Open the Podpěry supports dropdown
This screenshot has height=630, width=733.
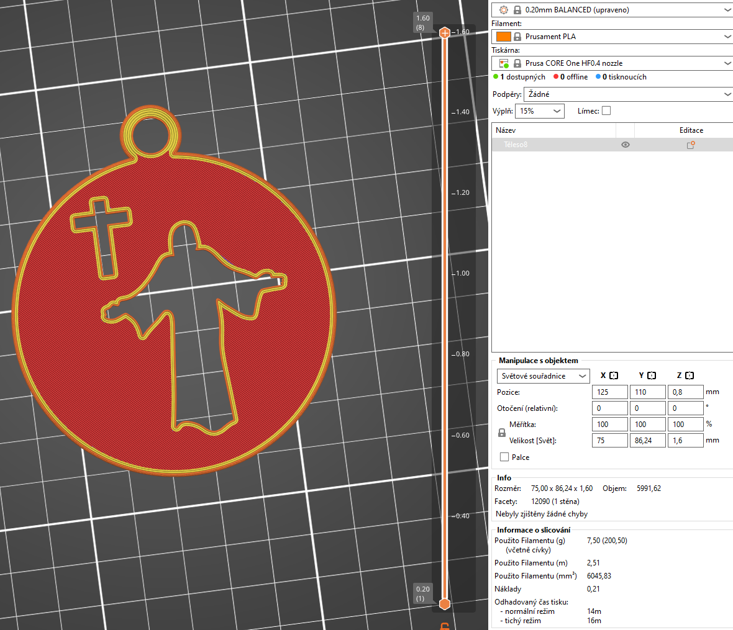(x=627, y=94)
